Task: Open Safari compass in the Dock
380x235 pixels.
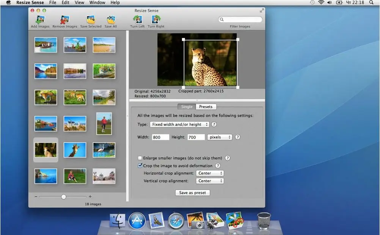Action: pyautogui.click(x=176, y=221)
